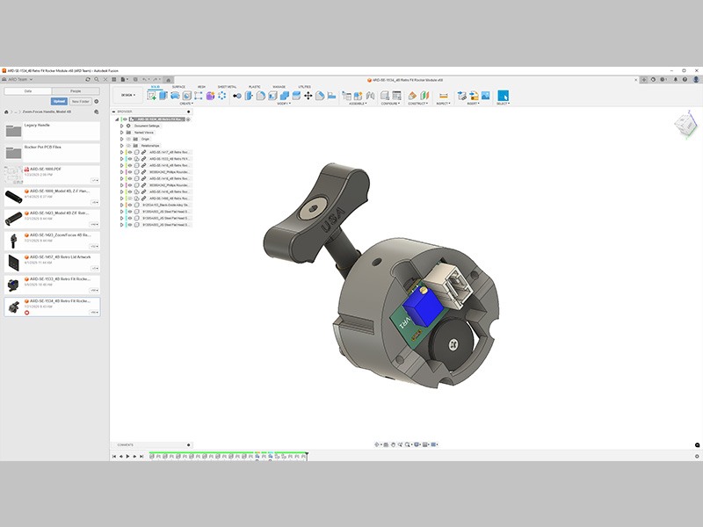Select the Measure ruler tool
Screen dimensions: 703x527
(444, 96)
